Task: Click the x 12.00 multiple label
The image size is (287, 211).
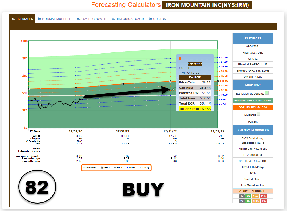Action: click(x=223, y=90)
